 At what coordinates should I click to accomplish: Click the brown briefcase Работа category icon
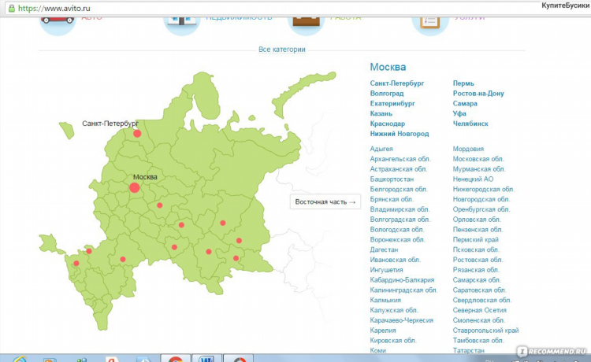click(x=306, y=25)
